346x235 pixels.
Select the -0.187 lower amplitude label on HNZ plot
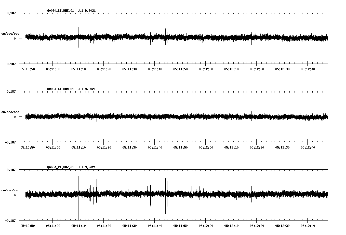(x=10, y=221)
